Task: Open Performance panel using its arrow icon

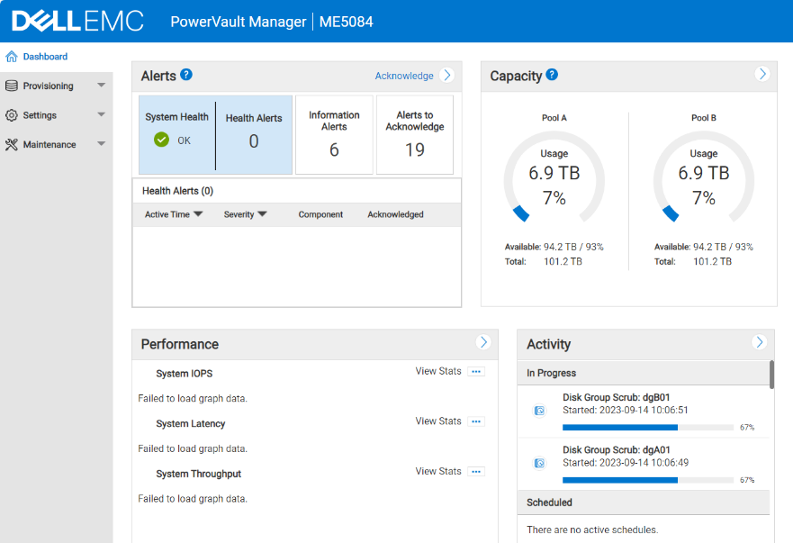Action: click(x=483, y=342)
